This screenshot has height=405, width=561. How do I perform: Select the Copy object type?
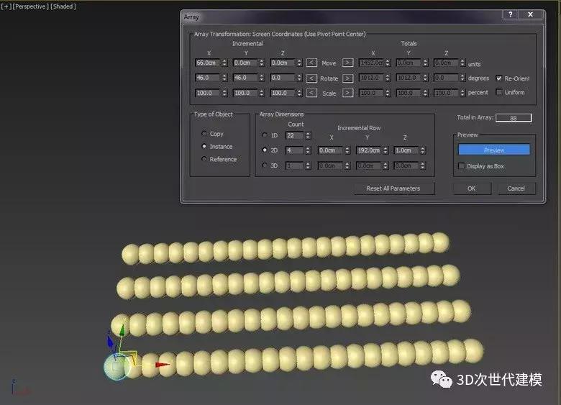click(x=205, y=134)
